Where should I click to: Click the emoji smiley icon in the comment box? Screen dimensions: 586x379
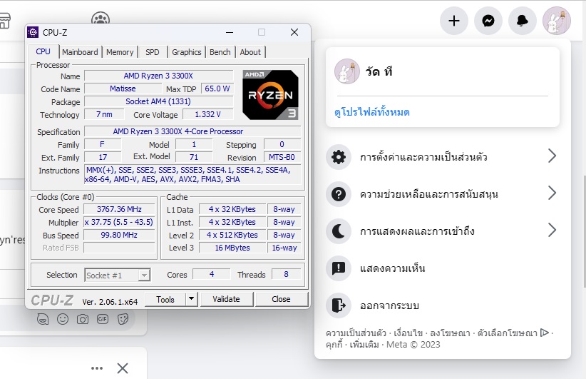(63, 319)
